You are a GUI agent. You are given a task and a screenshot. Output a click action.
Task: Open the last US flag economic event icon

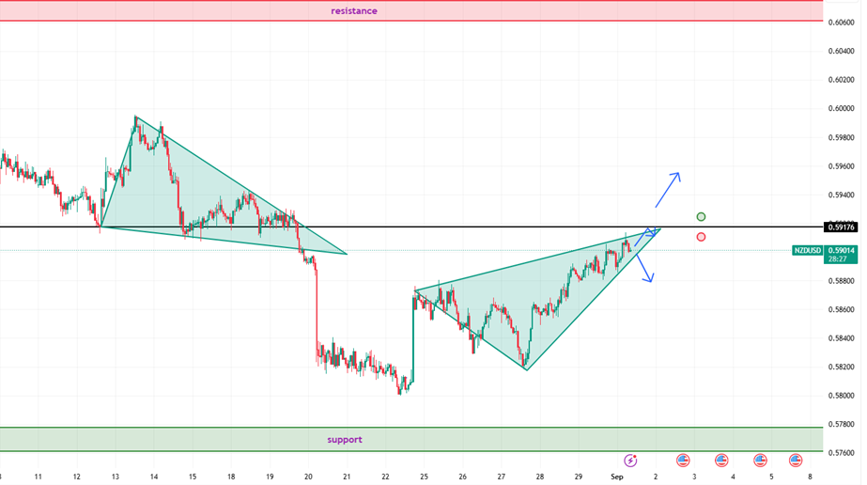tap(796, 461)
